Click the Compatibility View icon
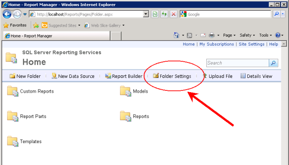 tap(155, 14)
